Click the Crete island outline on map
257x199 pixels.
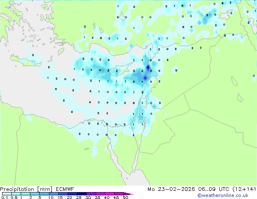point(26,61)
